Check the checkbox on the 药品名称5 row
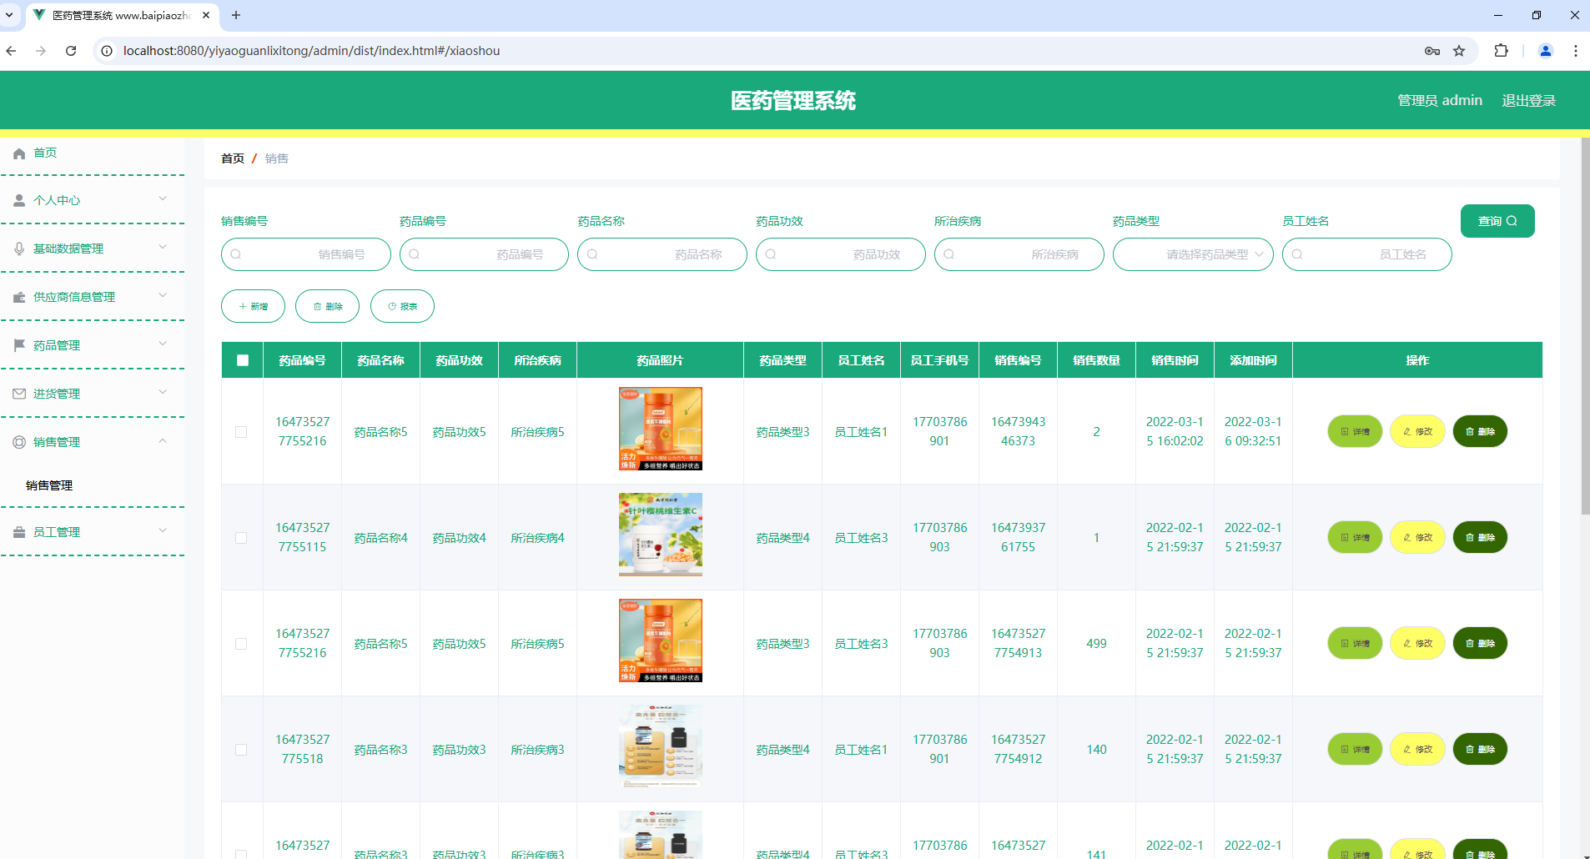Viewport: 1590px width, 859px height. (x=242, y=432)
